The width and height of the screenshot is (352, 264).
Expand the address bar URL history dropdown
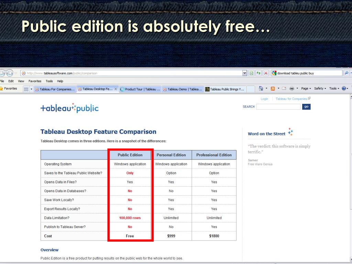click(x=245, y=73)
